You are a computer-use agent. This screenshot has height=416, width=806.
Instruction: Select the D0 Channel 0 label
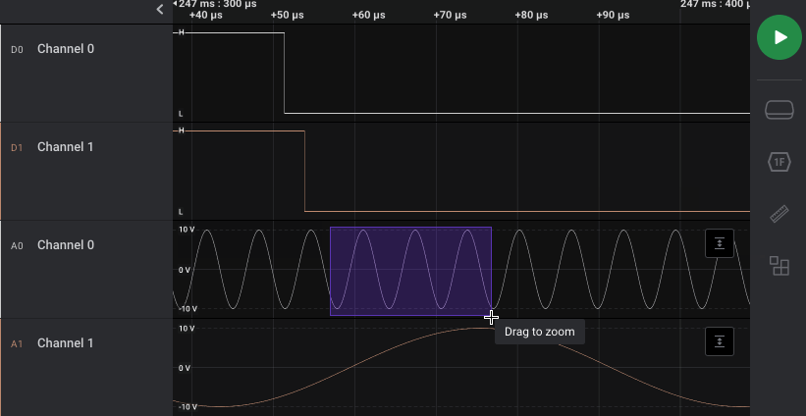[66, 49]
